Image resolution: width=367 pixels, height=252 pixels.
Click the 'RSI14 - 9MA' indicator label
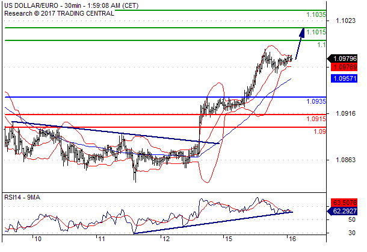[22, 198]
